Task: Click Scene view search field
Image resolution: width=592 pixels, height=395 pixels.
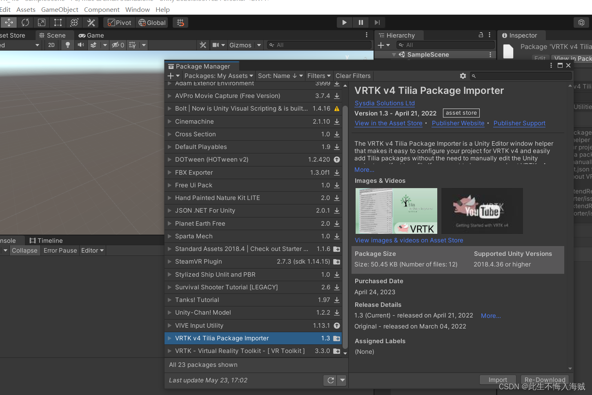Action: (319, 45)
